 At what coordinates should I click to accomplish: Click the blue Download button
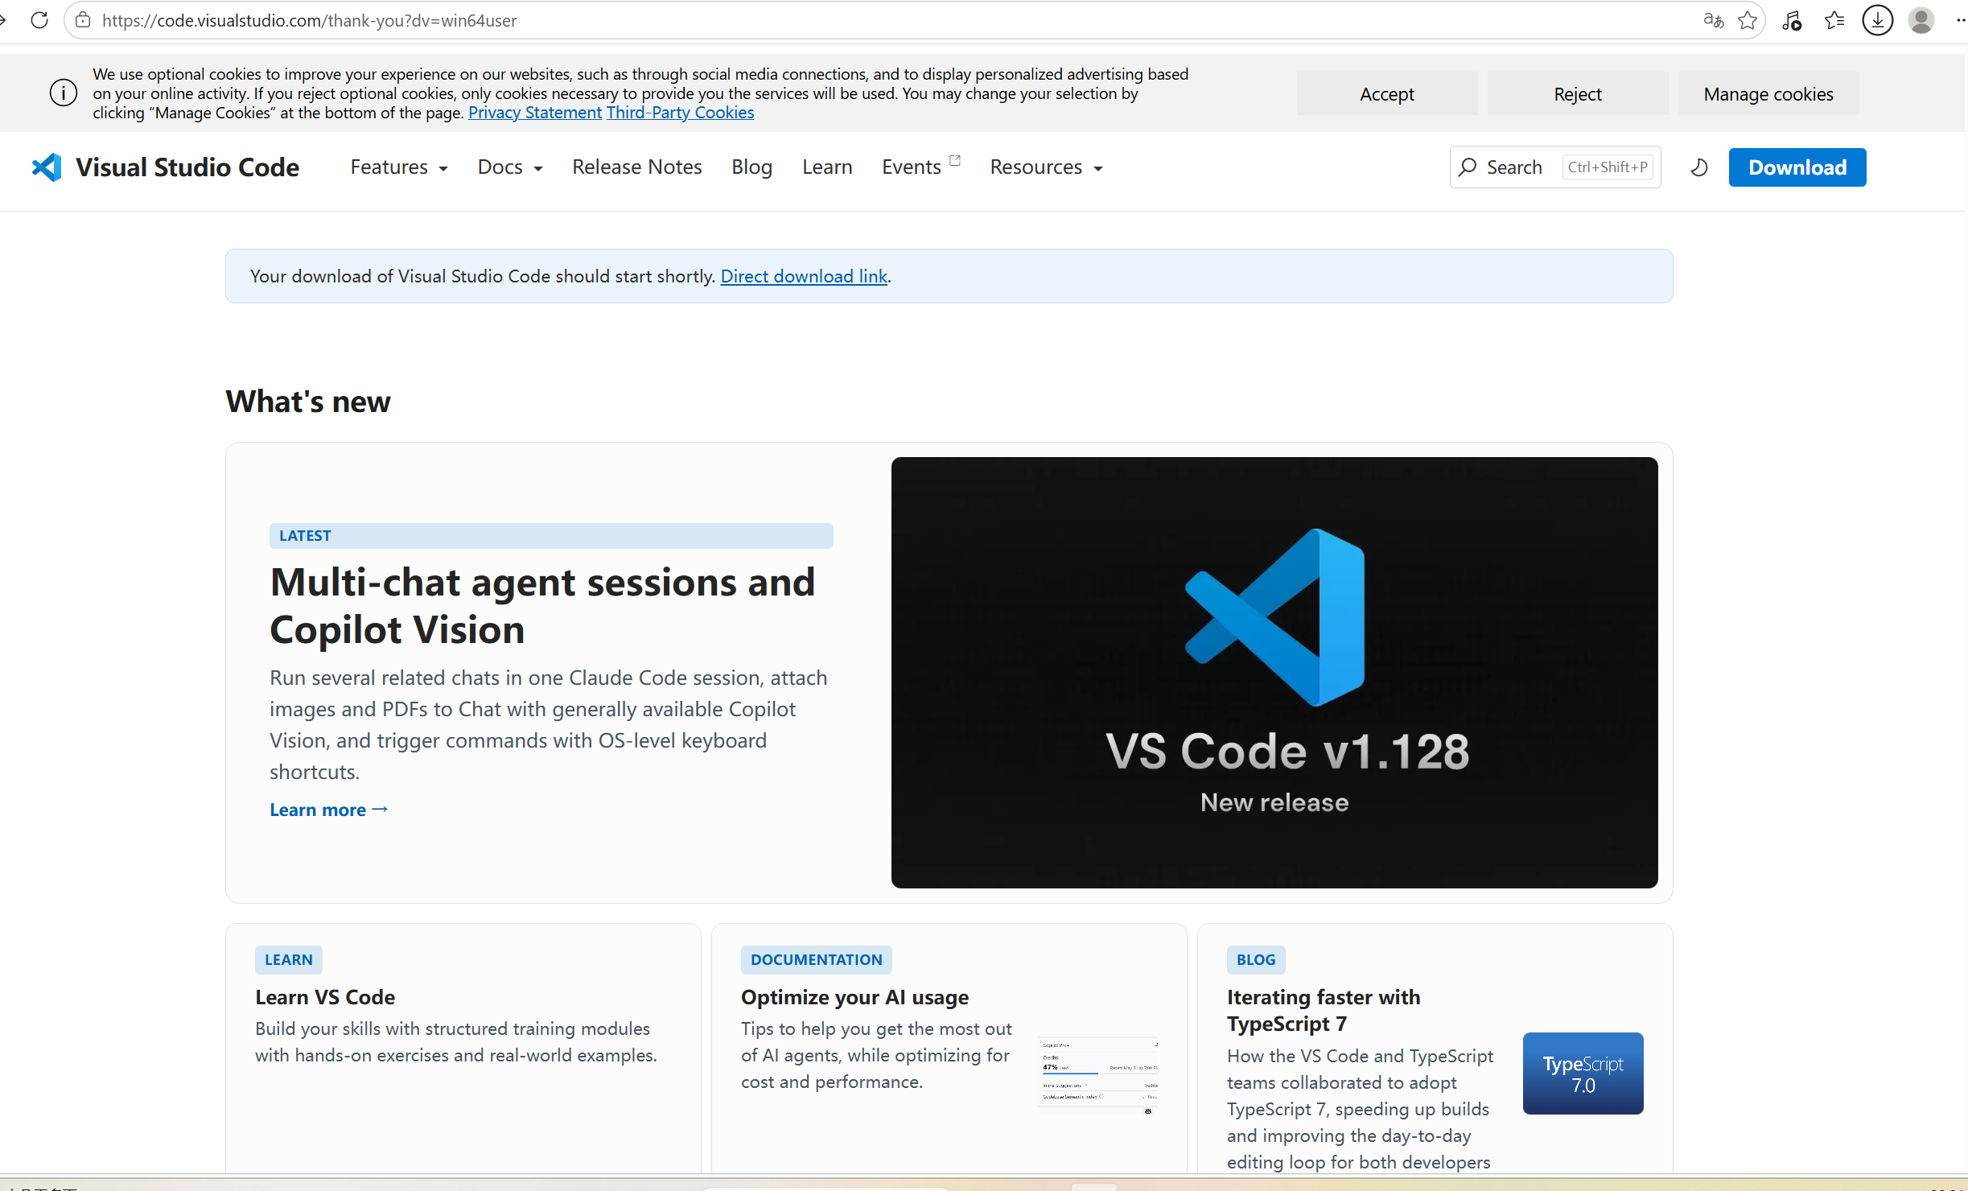pos(1797,167)
